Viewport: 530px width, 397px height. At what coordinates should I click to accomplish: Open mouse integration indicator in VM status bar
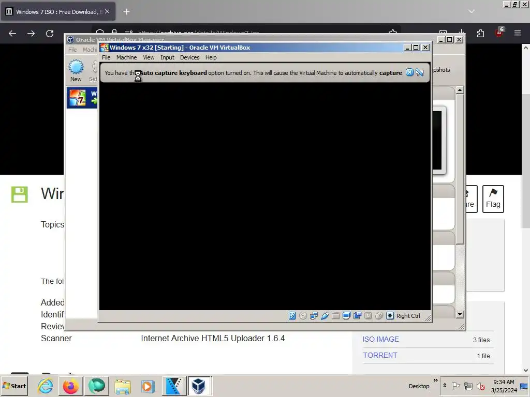pos(379,316)
